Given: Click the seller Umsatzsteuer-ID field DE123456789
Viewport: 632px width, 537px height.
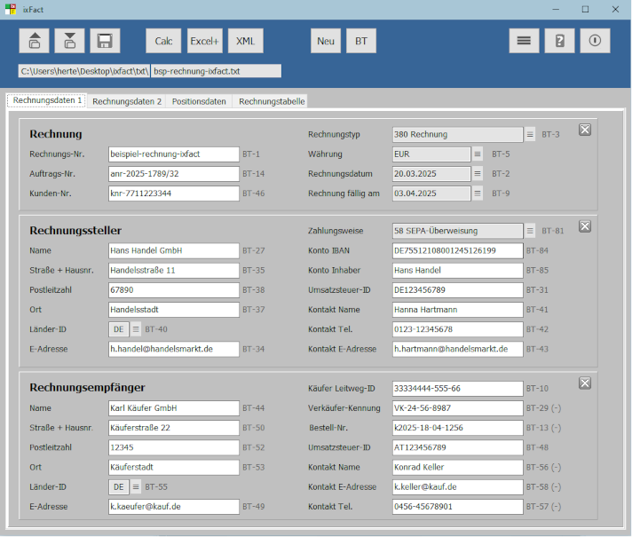Looking at the screenshot, I should pyautogui.click(x=457, y=290).
